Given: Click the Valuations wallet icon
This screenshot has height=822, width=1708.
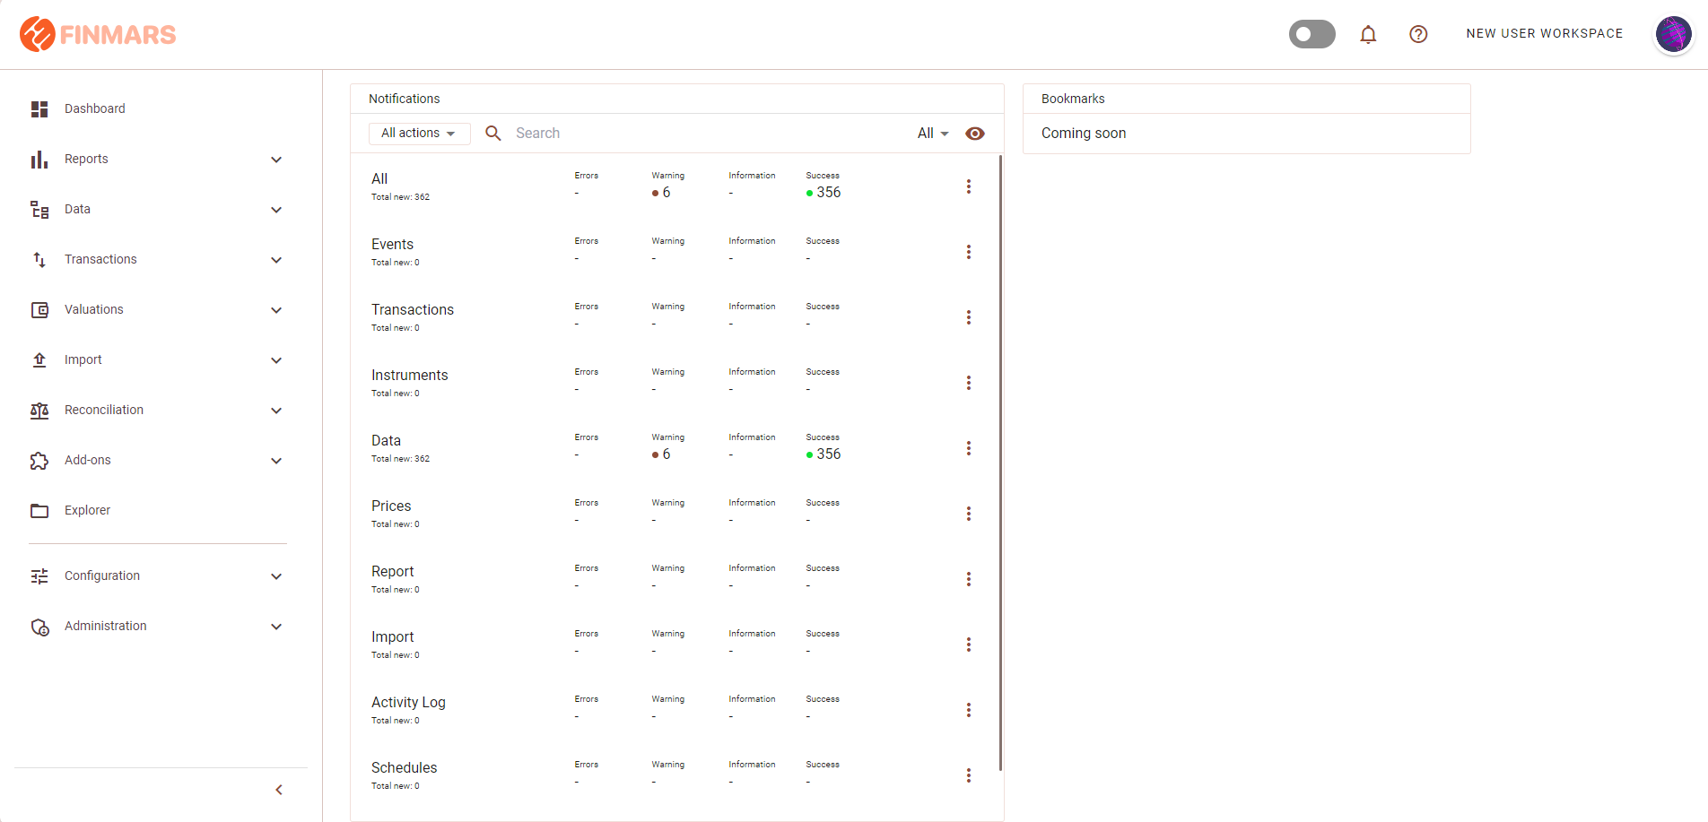Looking at the screenshot, I should tap(39, 310).
